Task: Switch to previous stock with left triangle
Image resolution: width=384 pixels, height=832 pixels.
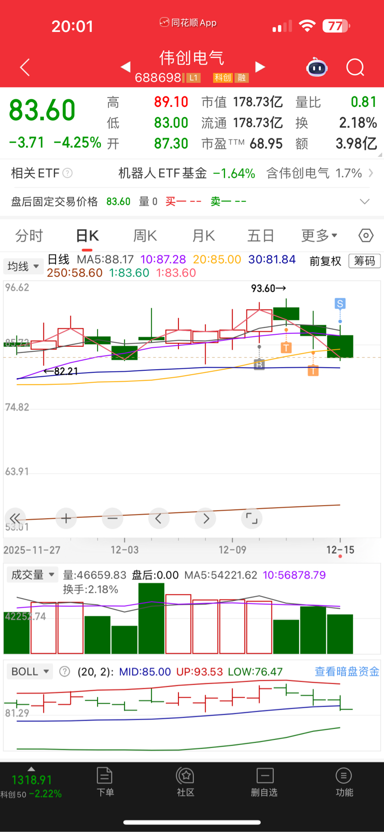Action: pyautogui.click(x=125, y=66)
